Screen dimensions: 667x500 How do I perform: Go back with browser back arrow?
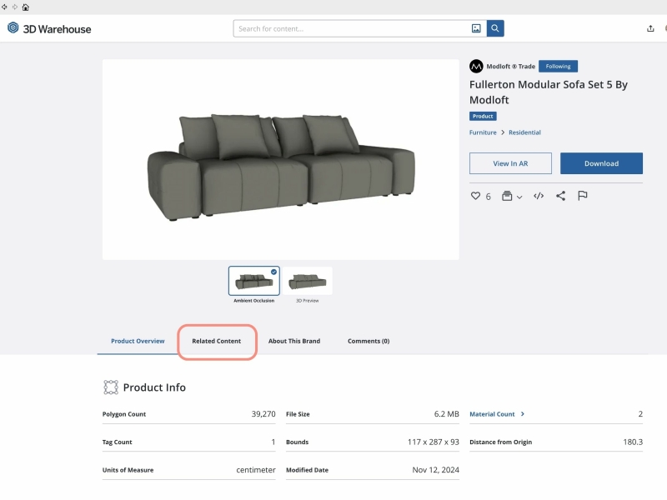(4, 7)
